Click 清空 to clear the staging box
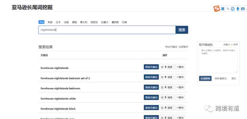 coord(234,79)
